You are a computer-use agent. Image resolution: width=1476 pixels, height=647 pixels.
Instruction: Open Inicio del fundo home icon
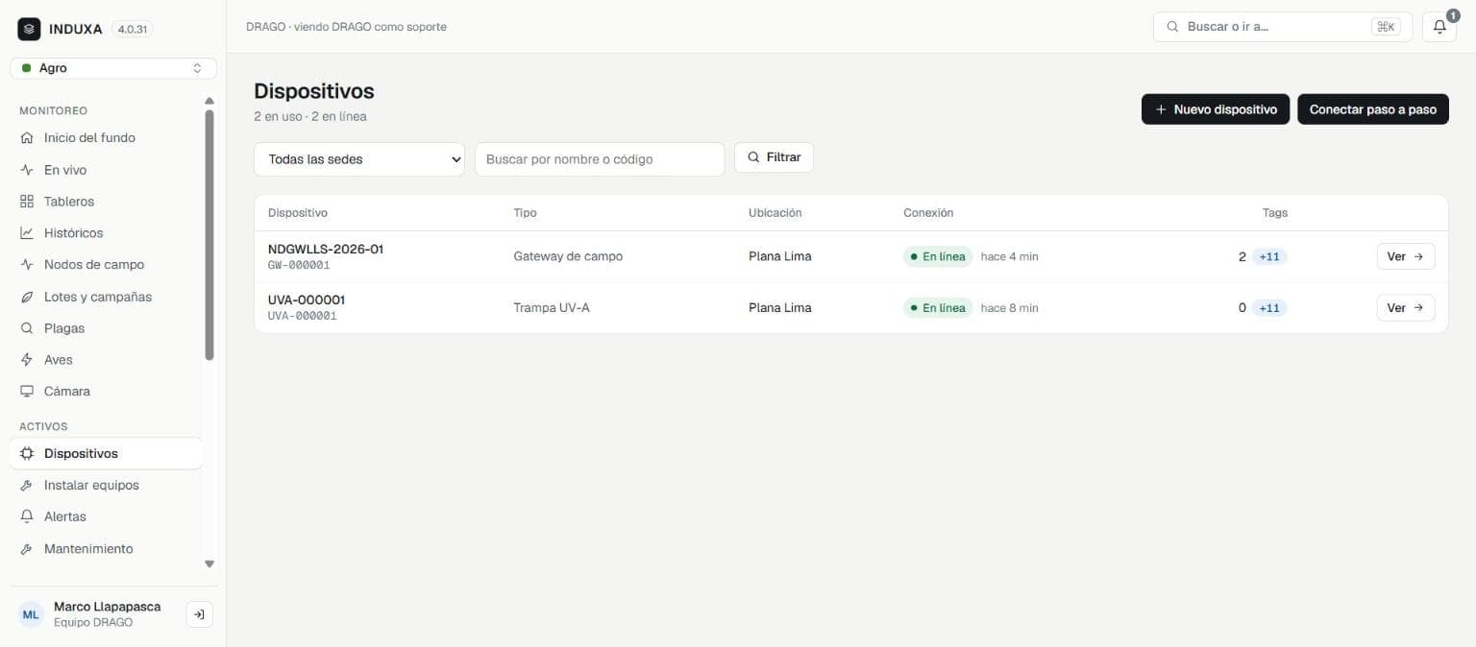tap(27, 138)
